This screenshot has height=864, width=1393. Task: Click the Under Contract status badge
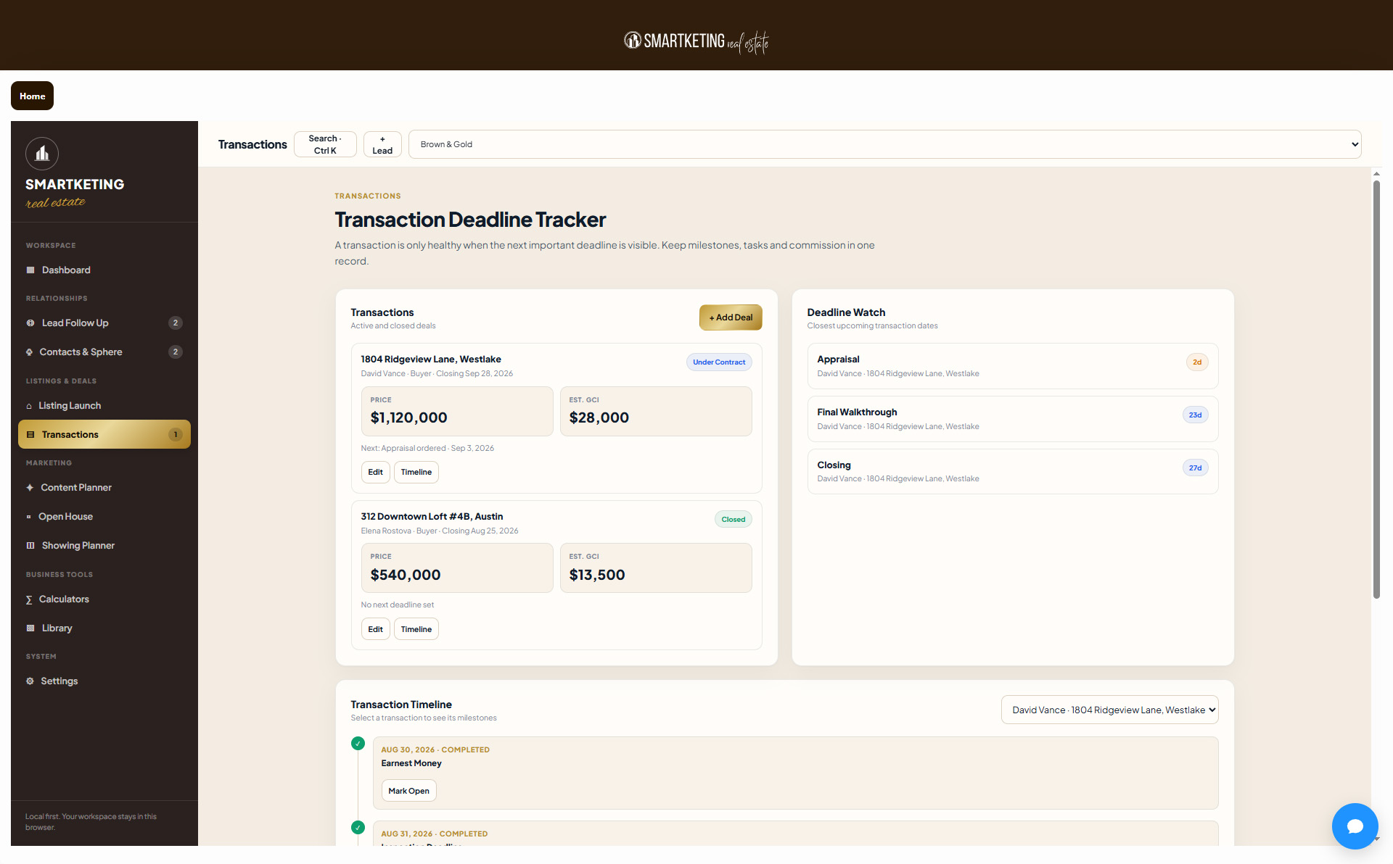click(x=719, y=362)
